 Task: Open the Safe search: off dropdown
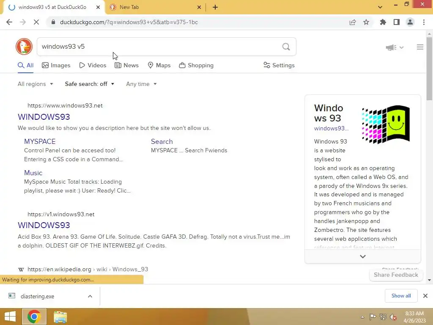pyautogui.click(x=90, y=84)
